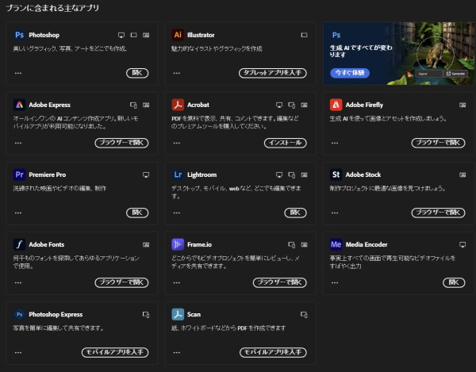Click the Adobe Firefly app icon
This screenshot has width=476, height=372.
pyautogui.click(x=336, y=105)
